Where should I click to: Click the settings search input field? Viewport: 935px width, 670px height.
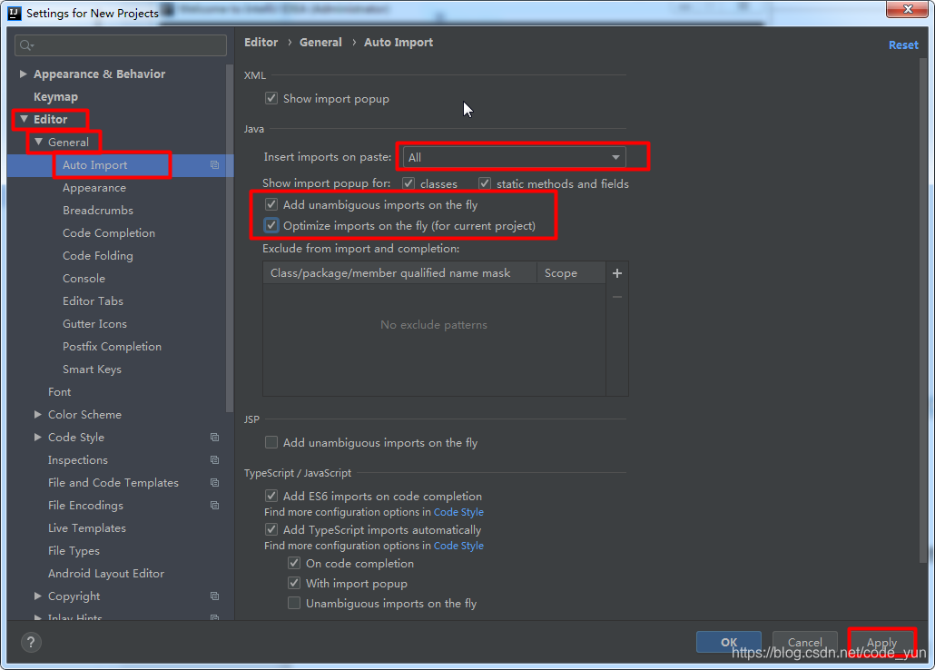tap(121, 45)
